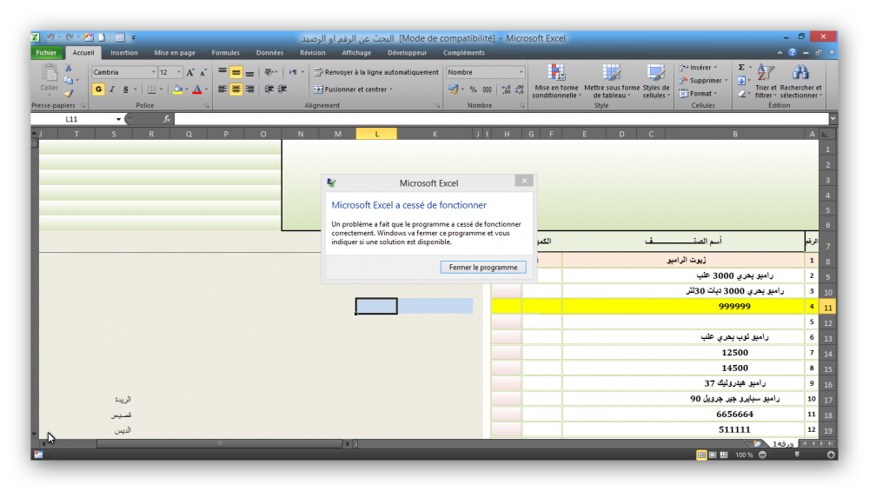The width and height of the screenshot is (869, 491).
Task: Open Styles de cellules gallery
Action: click(656, 81)
